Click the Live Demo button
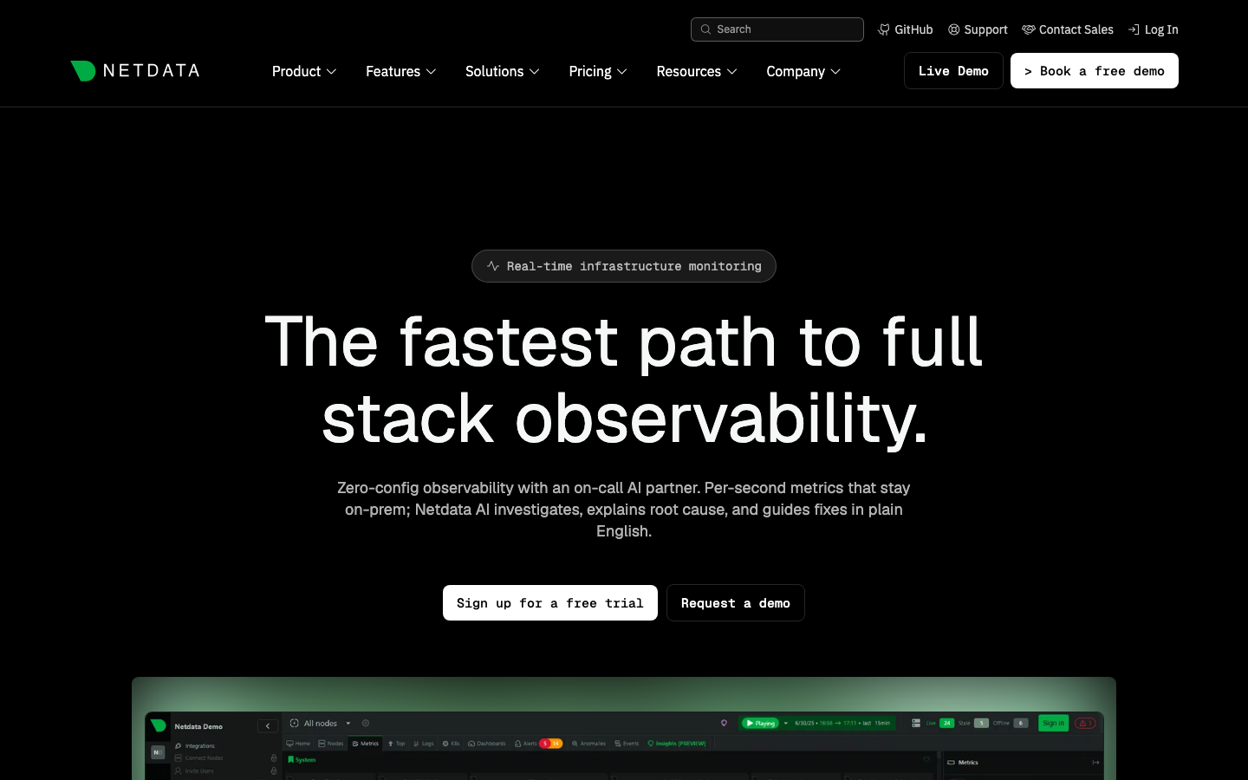The width and height of the screenshot is (1248, 780). 953,71
